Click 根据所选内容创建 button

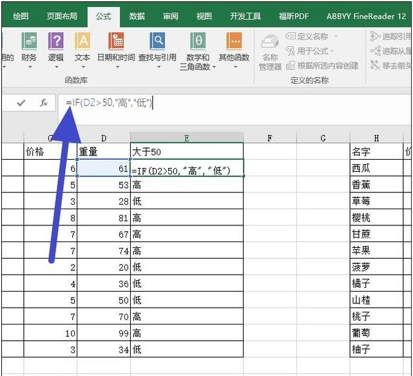coord(323,65)
